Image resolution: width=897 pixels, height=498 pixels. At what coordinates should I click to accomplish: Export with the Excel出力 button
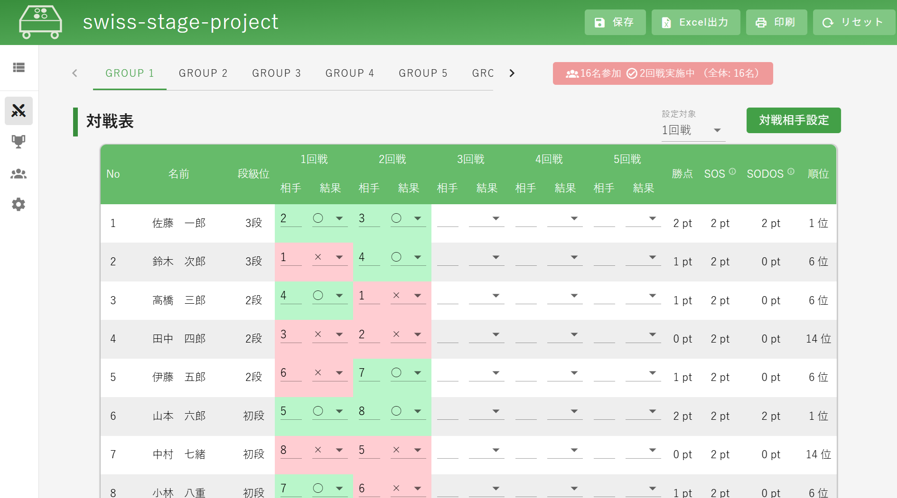(695, 22)
